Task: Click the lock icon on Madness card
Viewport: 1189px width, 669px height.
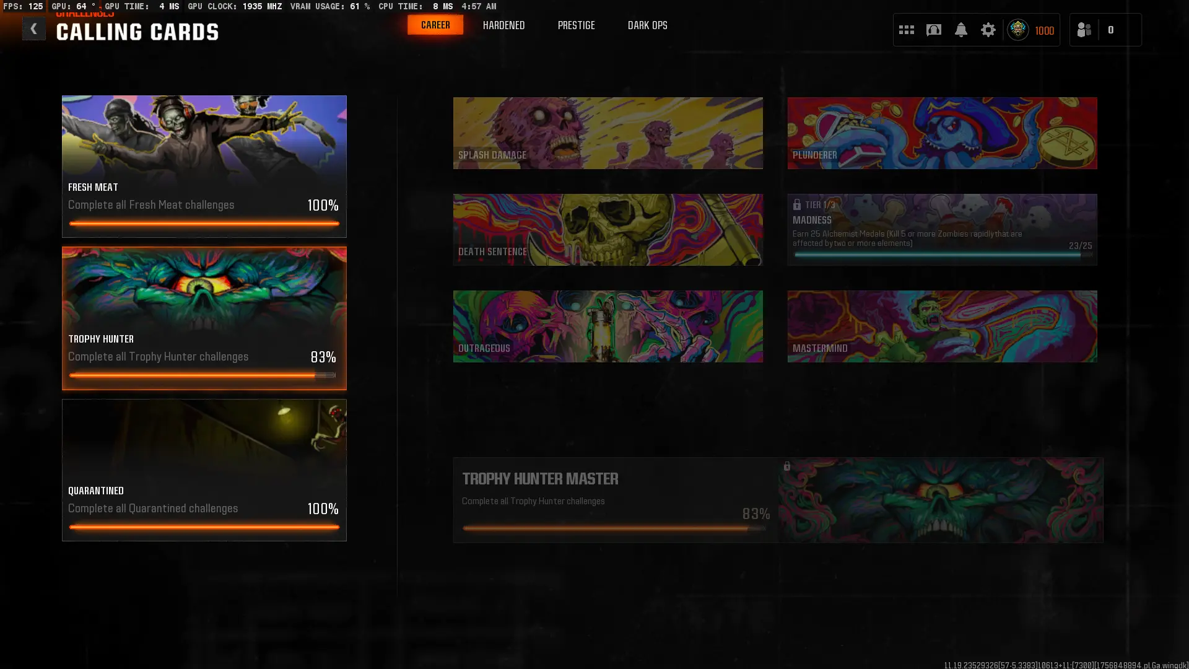Action: click(x=797, y=204)
